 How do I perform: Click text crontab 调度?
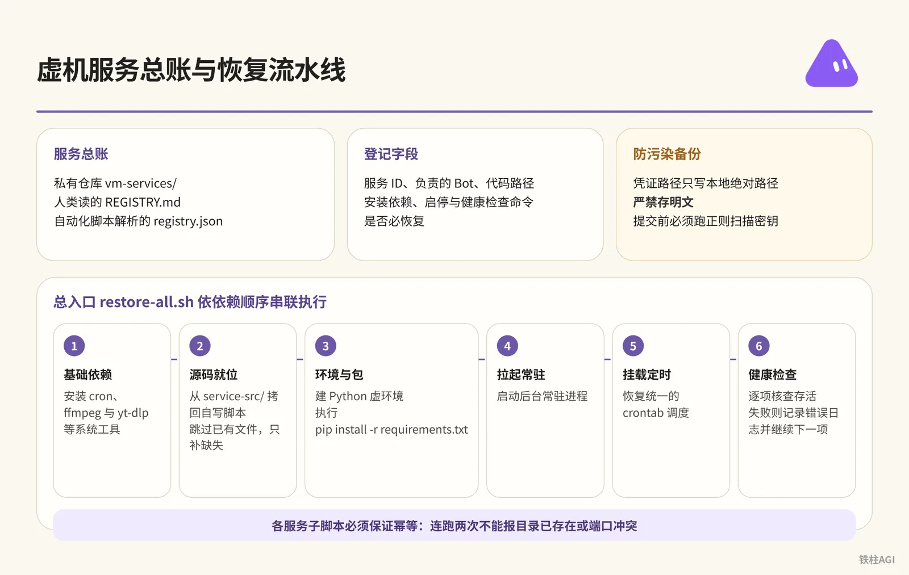pos(656,413)
